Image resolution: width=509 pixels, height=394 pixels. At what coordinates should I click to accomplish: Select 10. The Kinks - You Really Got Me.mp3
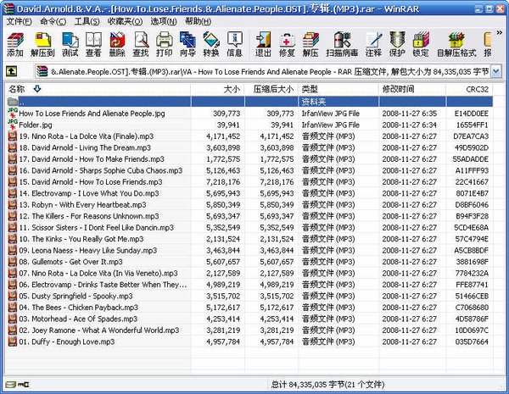[x=249, y=239]
